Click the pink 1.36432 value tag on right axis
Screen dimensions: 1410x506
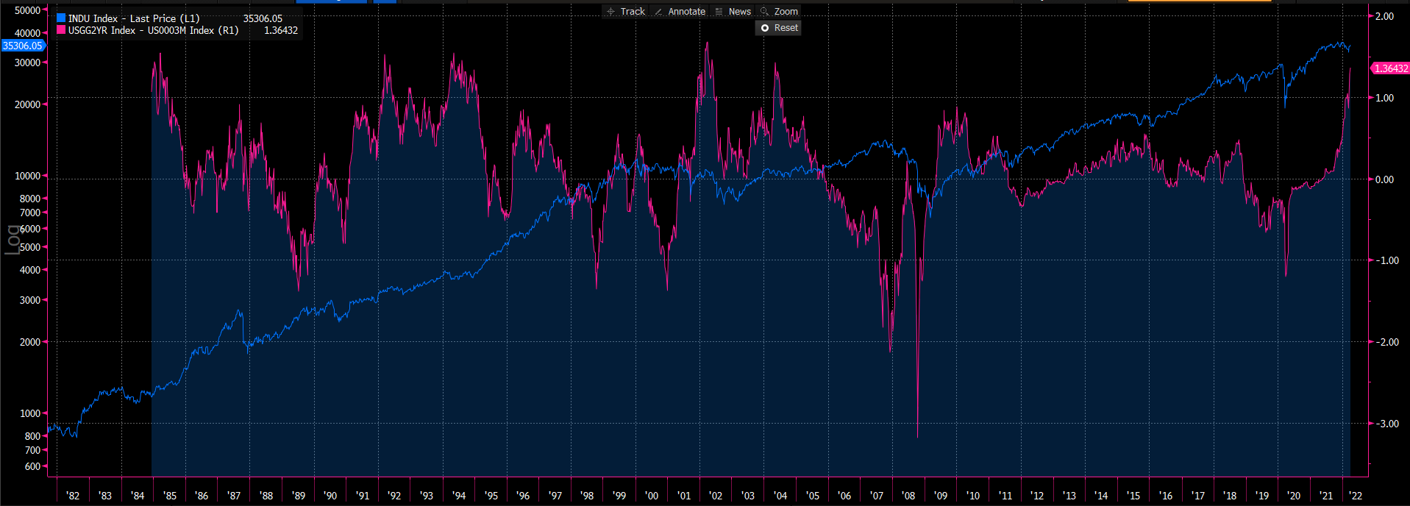point(1390,68)
